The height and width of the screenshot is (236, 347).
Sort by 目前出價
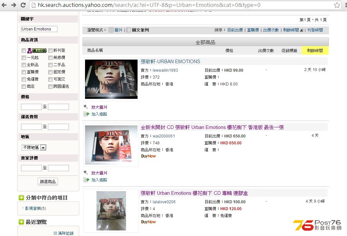point(235,30)
